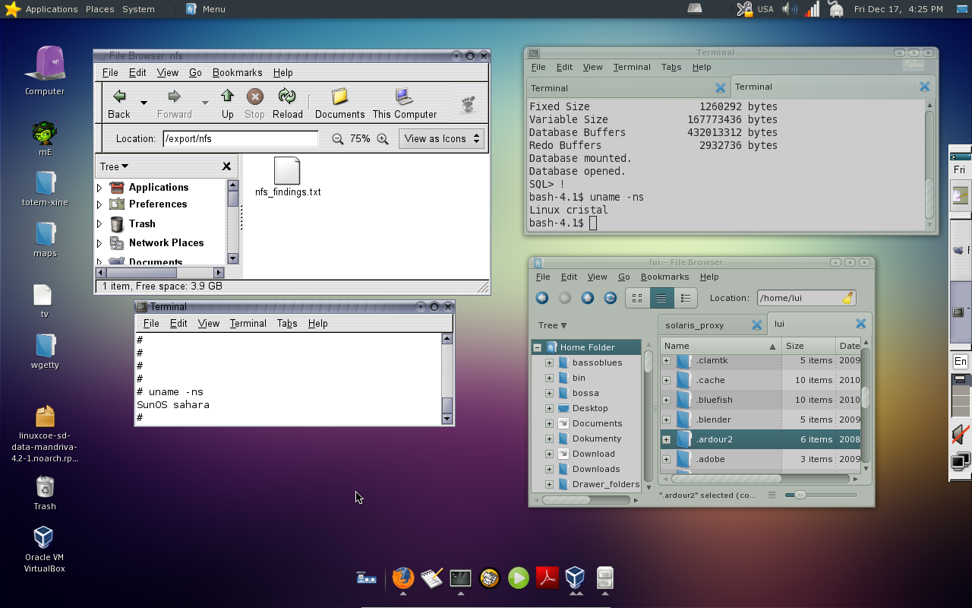972x608 pixels.
Task: Switch lui File Browser to icon view
Action: click(x=637, y=298)
